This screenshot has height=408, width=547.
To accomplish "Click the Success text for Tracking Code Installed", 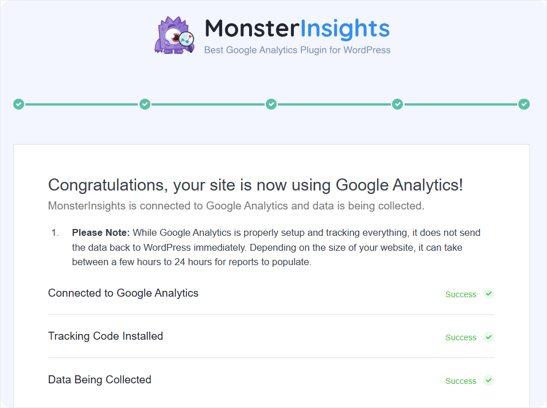I will point(460,337).
